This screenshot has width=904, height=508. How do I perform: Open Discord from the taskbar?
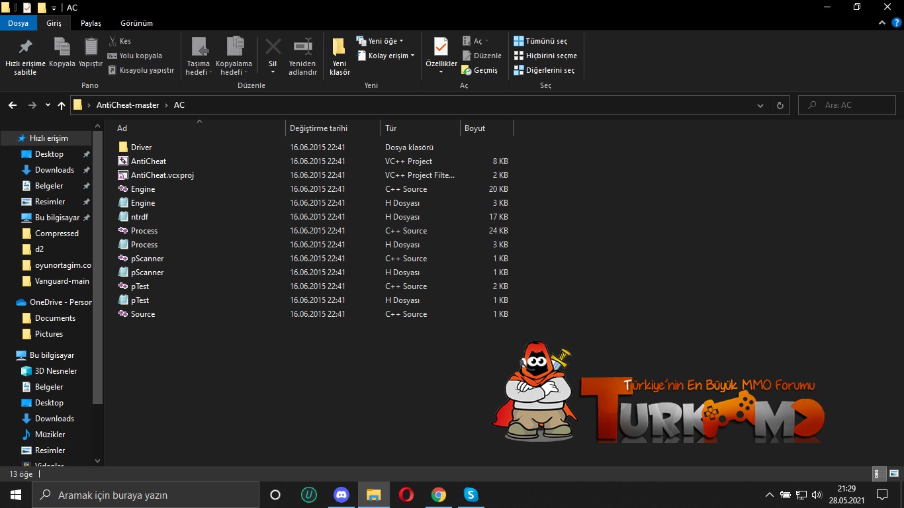point(341,495)
